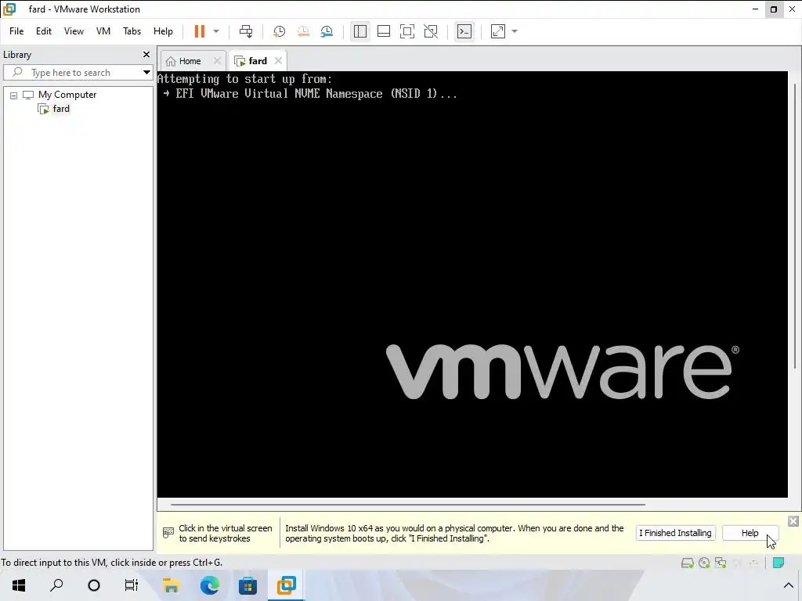Click the network adapter status icon
802x601 pixels.
(x=721, y=563)
